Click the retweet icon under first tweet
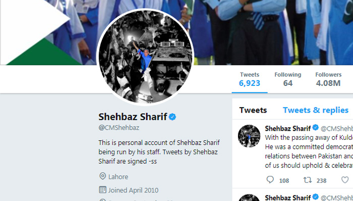Viewport: 353px width, 201px height. click(x=308, y=180)
